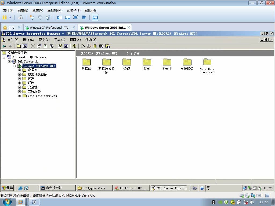This screenshot has width=275, height=206.
Task: Switch to C:\AppServ\www taskbar button
Action: click(94, 188)
